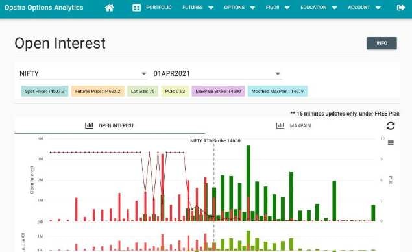Open the Portfolio grid icon
The height and width of the screenshot is (252, 412).
[136, 8]
